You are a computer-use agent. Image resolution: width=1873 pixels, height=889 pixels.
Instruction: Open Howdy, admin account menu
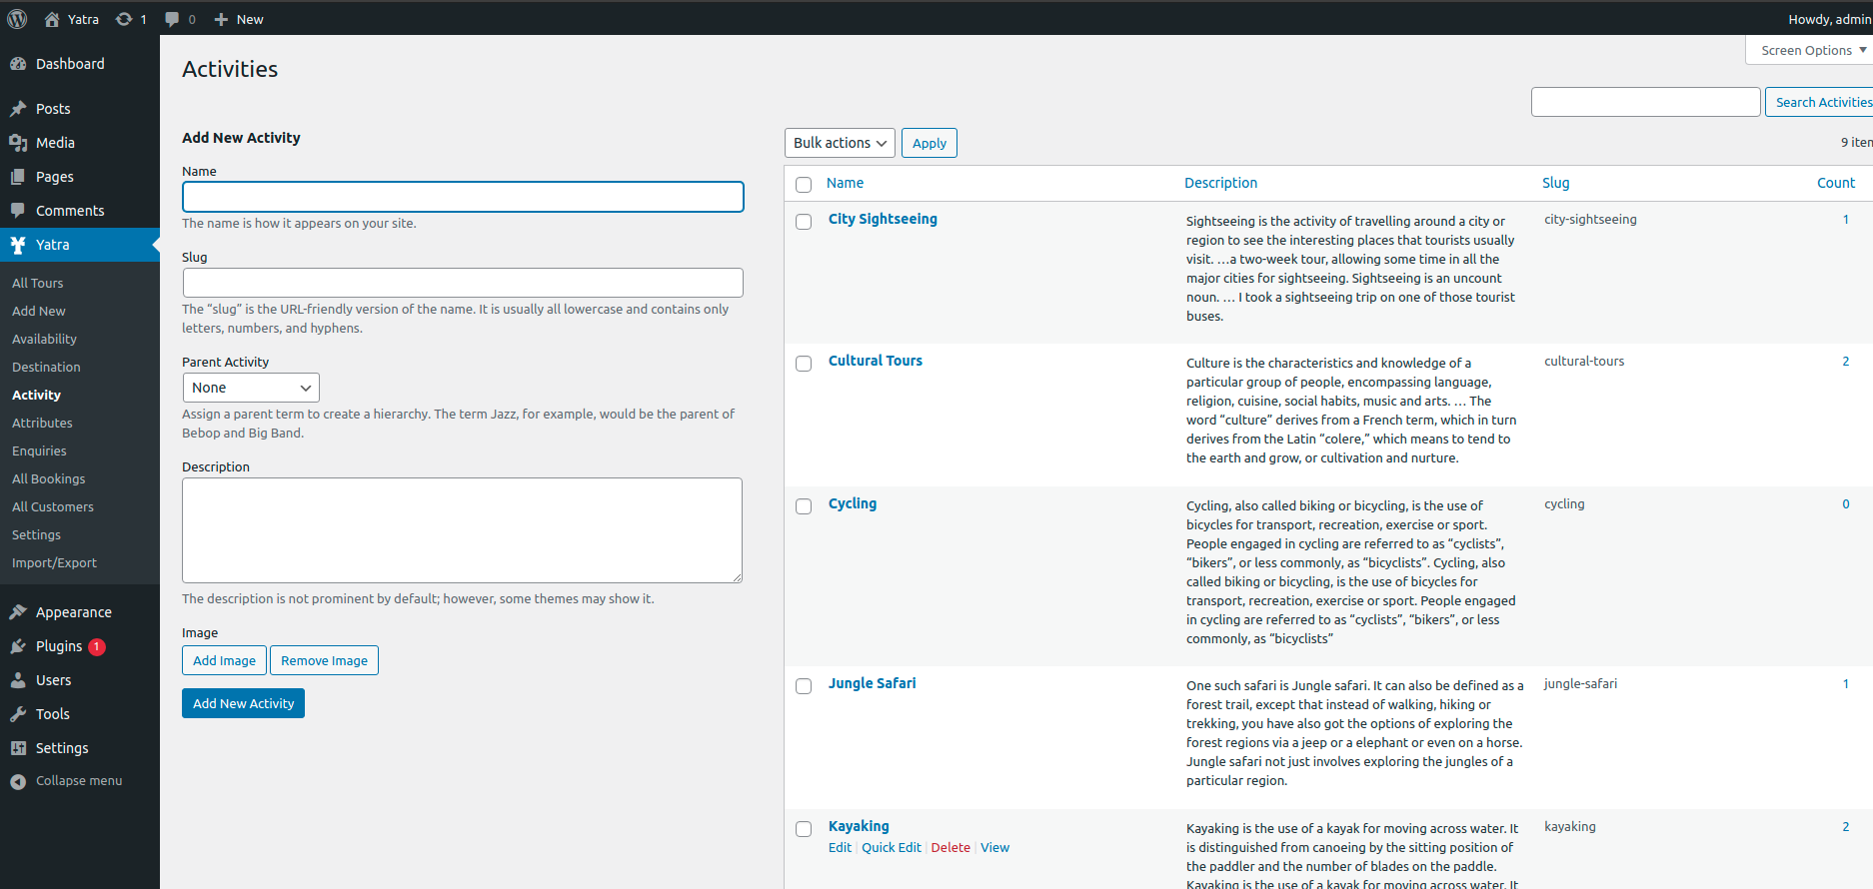[x=1829, y=19]
